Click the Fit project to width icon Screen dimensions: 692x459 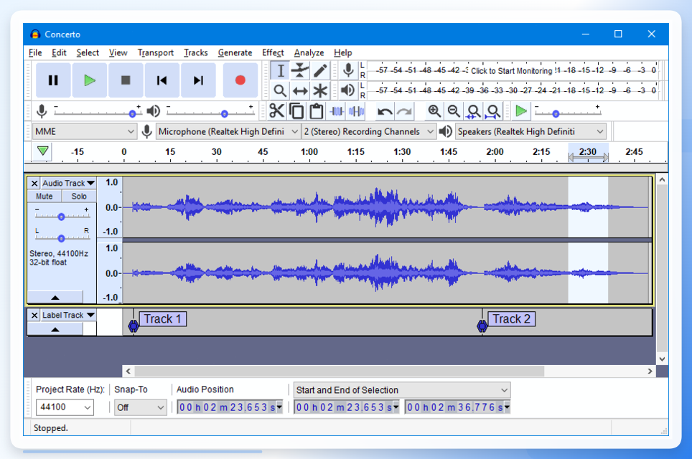[493, 111]
